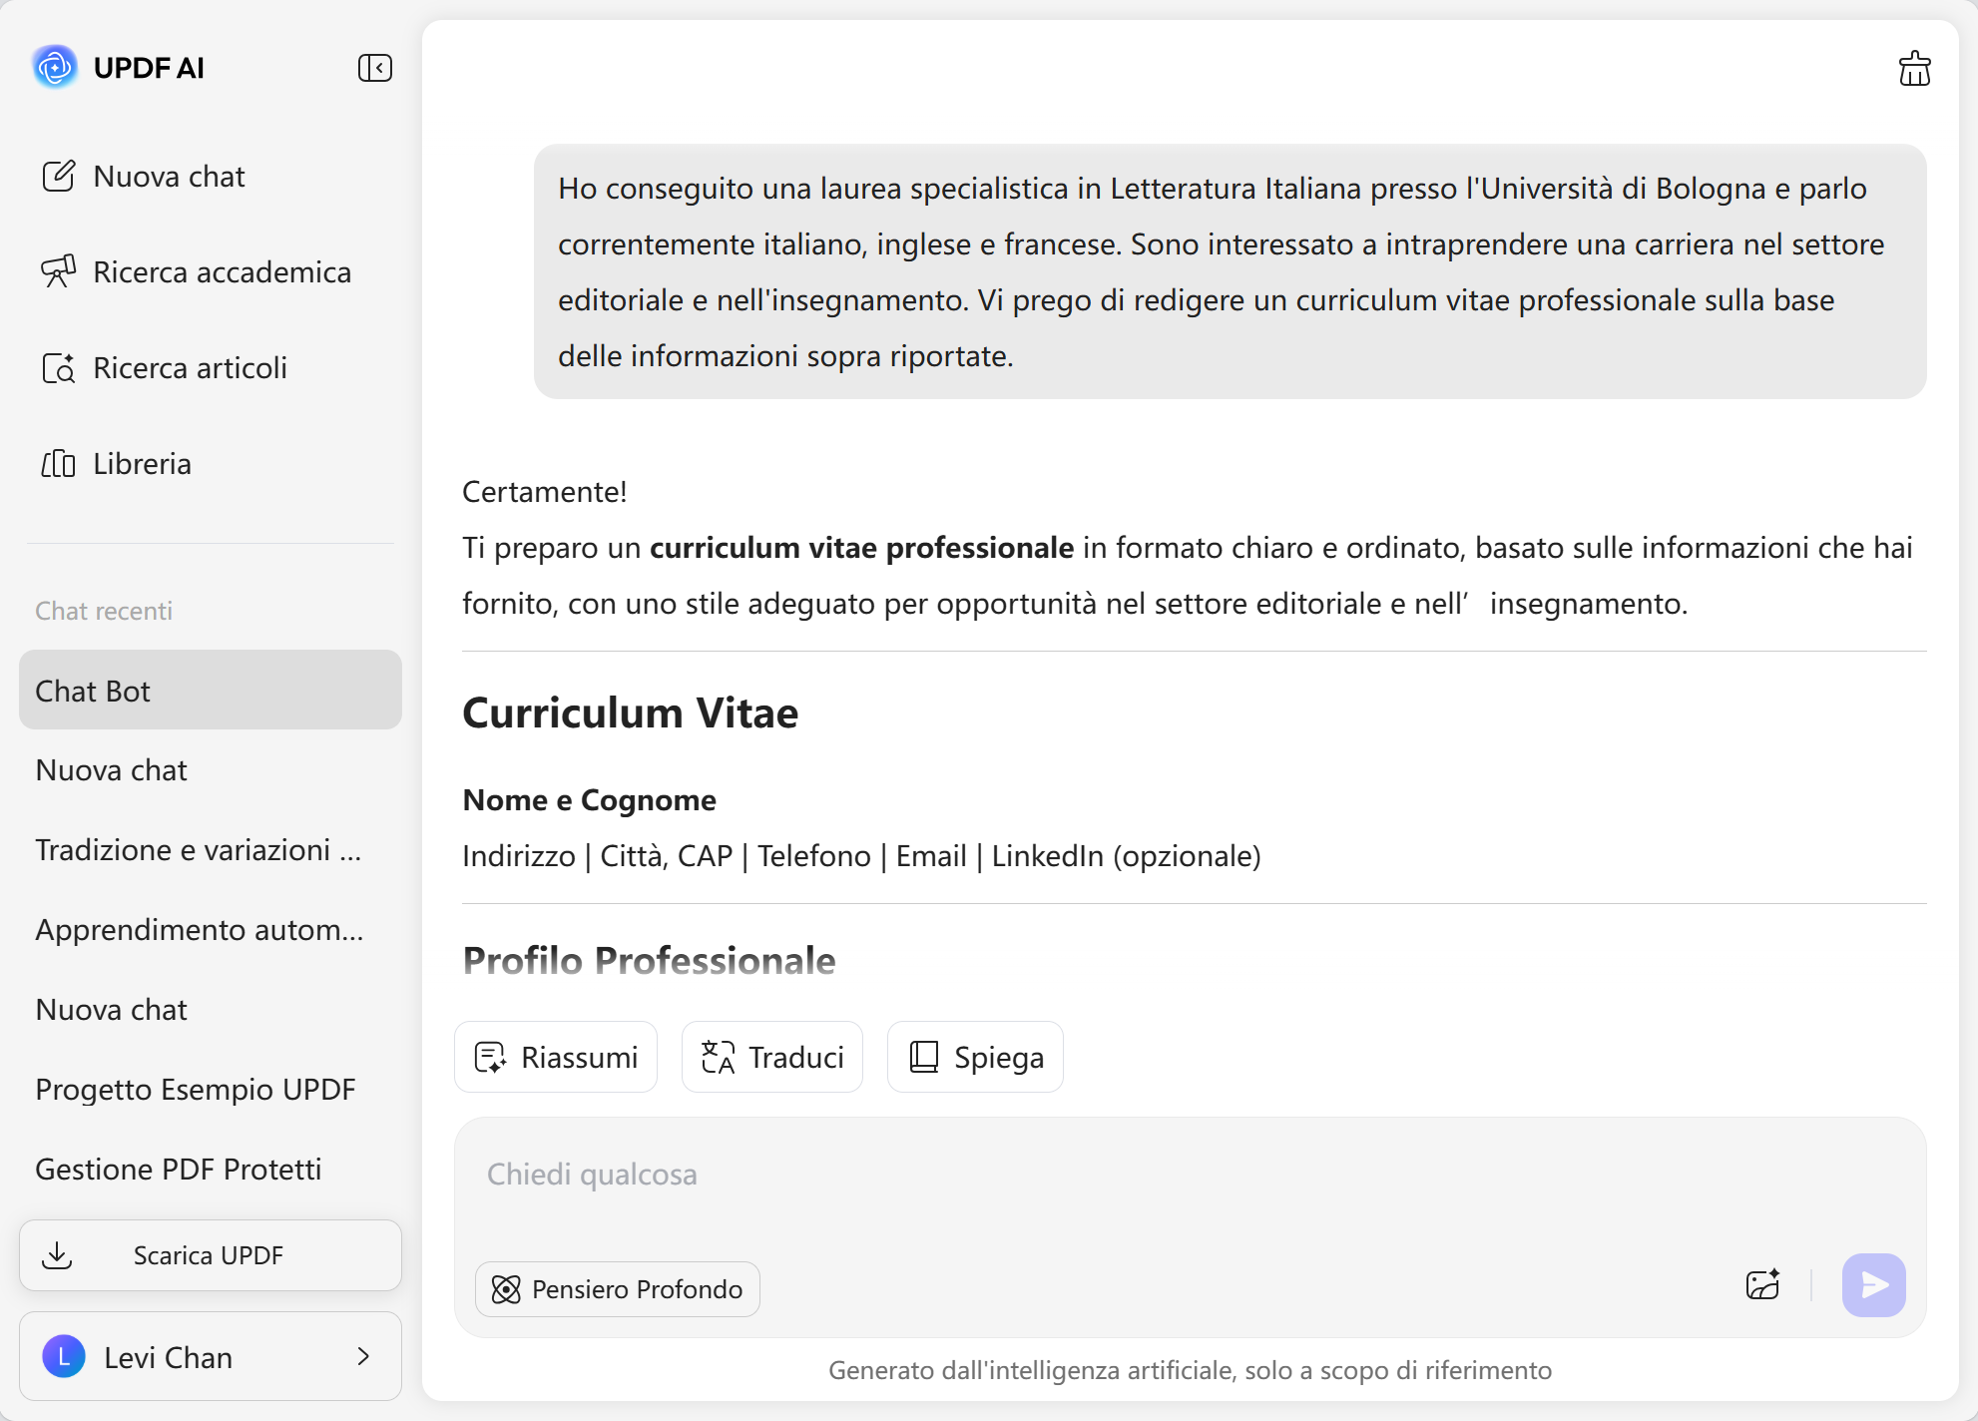Select the Chat Bot recent chat
The width and height of the screenshot is (1978, 1421).
pyautogui.click(x=211, y=691)
